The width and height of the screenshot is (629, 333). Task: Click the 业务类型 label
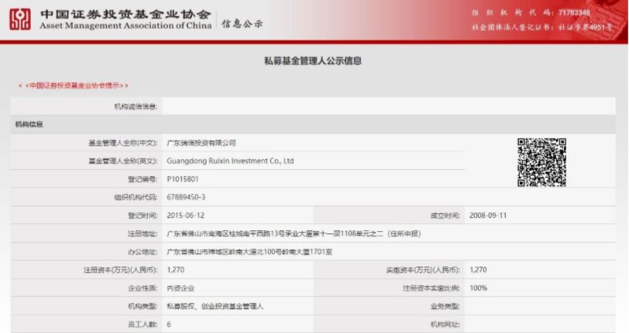(445, 306)
